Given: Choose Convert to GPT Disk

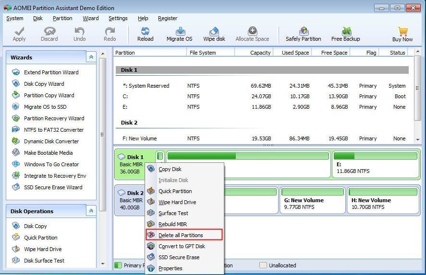Looking at the screenshot, I should tap(184, 246).
